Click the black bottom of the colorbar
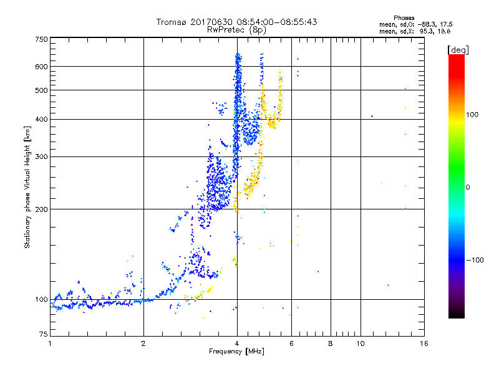The image size is (499, 374). tap(457, 314)
